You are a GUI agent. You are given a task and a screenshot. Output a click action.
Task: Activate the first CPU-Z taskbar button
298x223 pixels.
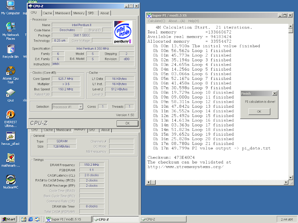click(116, 219)
